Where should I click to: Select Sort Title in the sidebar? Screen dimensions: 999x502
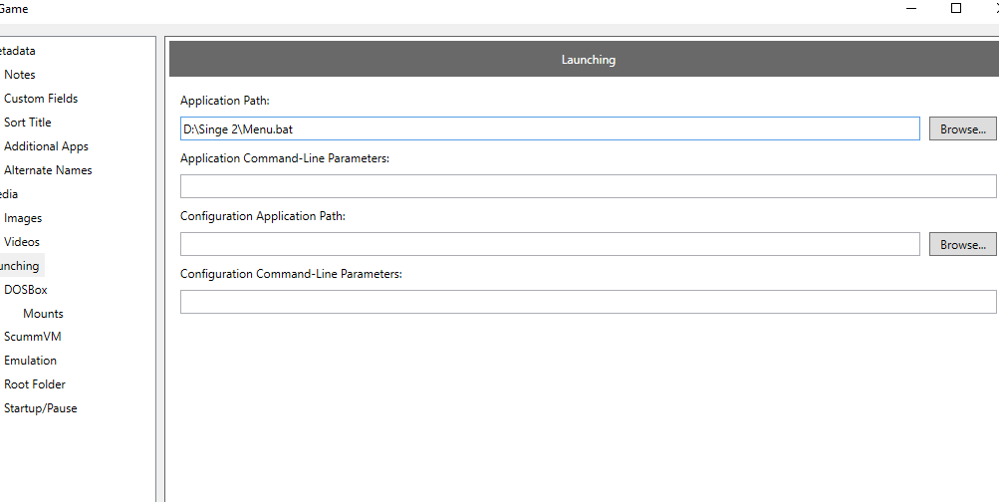28,123
